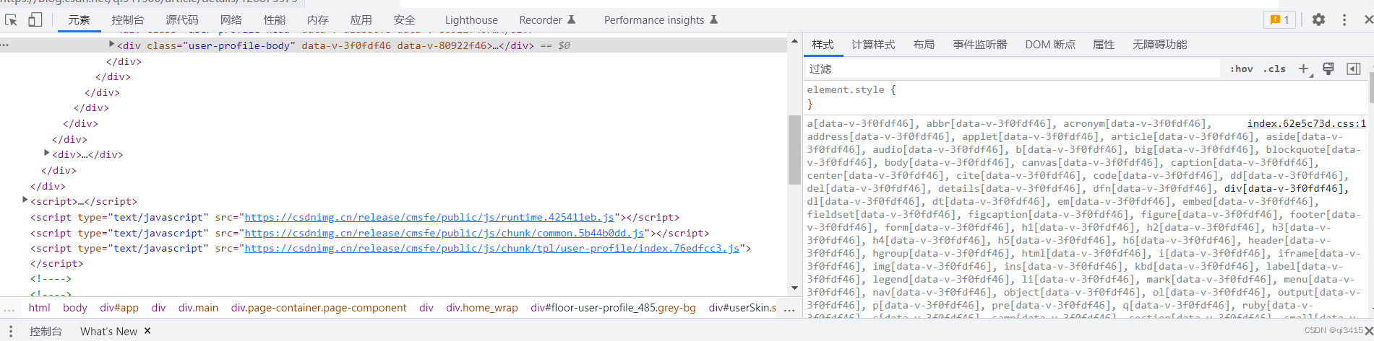Open the 内存 tab
Screen dimensions: 1374x341
tap(318, 20)
